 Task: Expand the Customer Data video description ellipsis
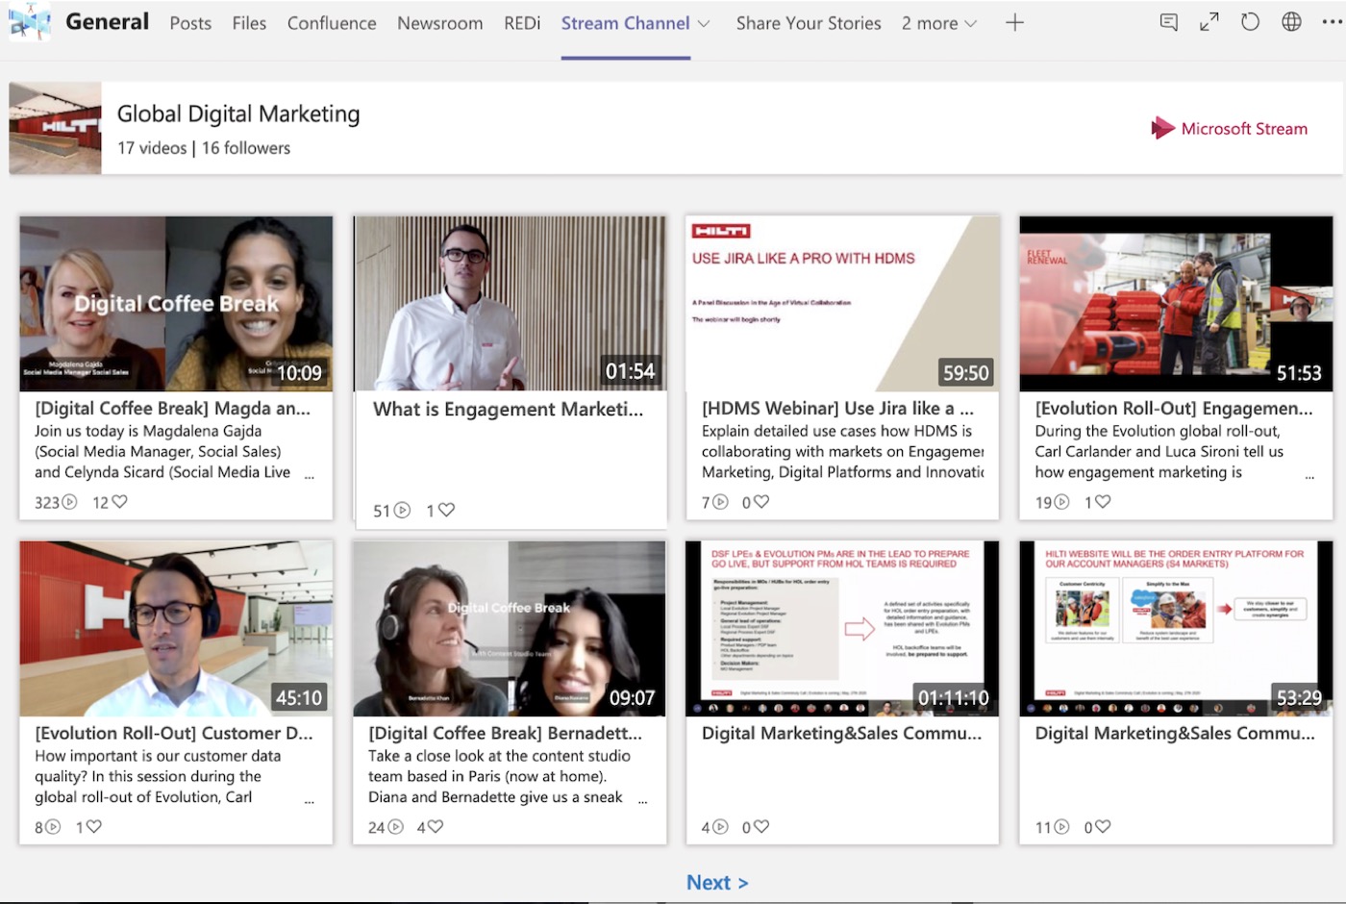(310, 801)
